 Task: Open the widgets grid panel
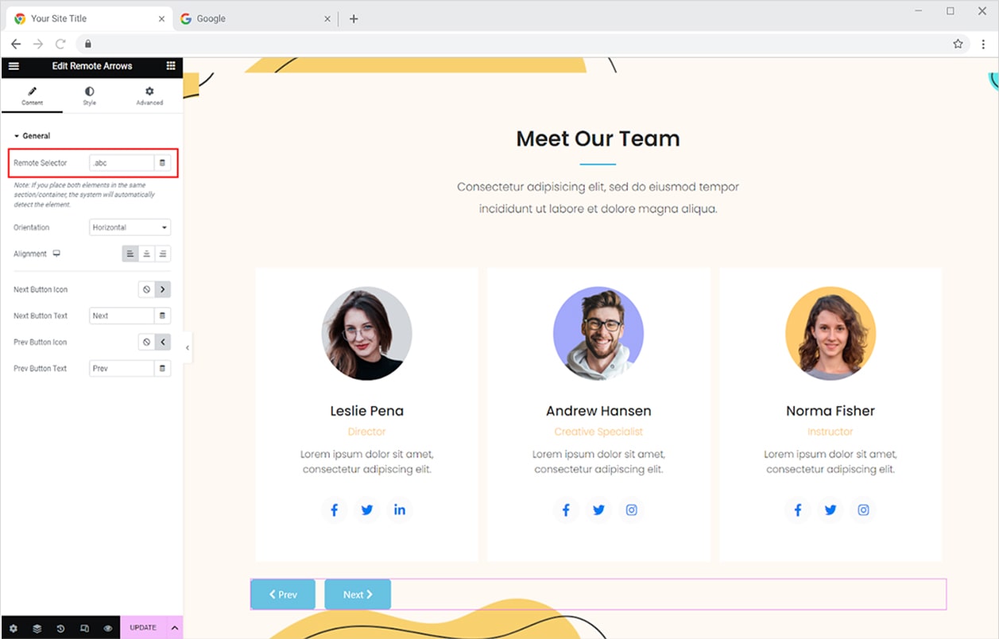coord(171,66)
